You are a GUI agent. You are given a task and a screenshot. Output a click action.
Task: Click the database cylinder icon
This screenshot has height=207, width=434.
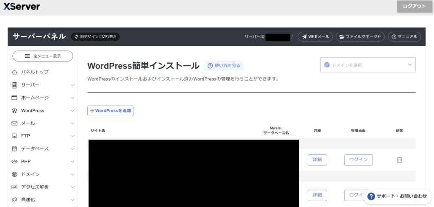[x=14, y=149]
